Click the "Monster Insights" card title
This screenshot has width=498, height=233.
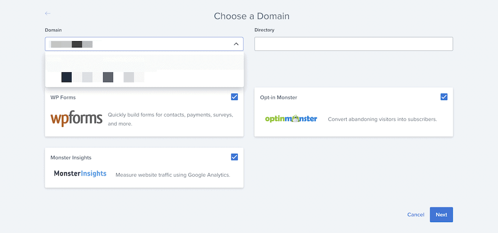click(71, 158)
